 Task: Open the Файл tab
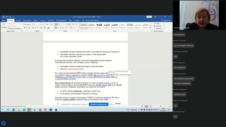point(4,20)
